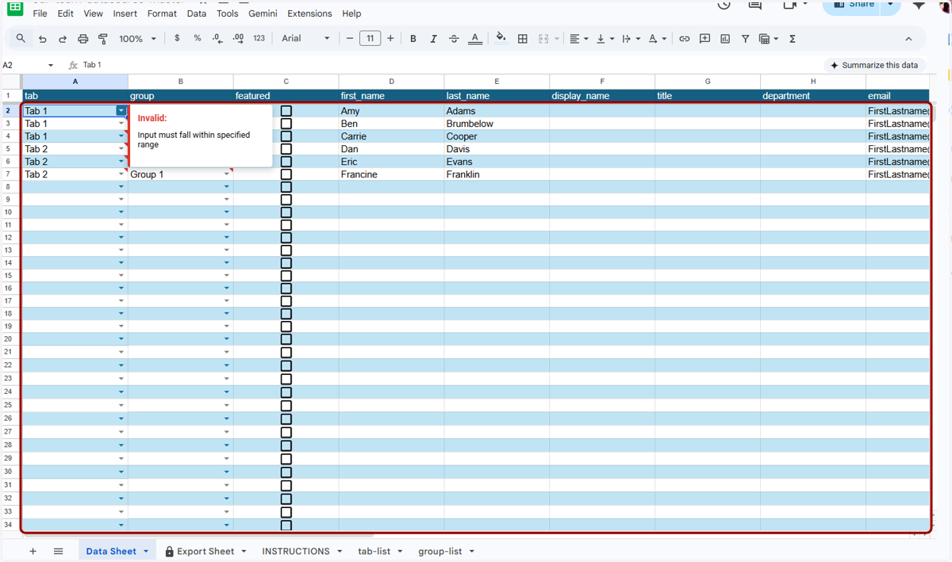952x562 pixels.
Task: Check the featured box for Eric Evans
Action: click(x=286, y=162)
